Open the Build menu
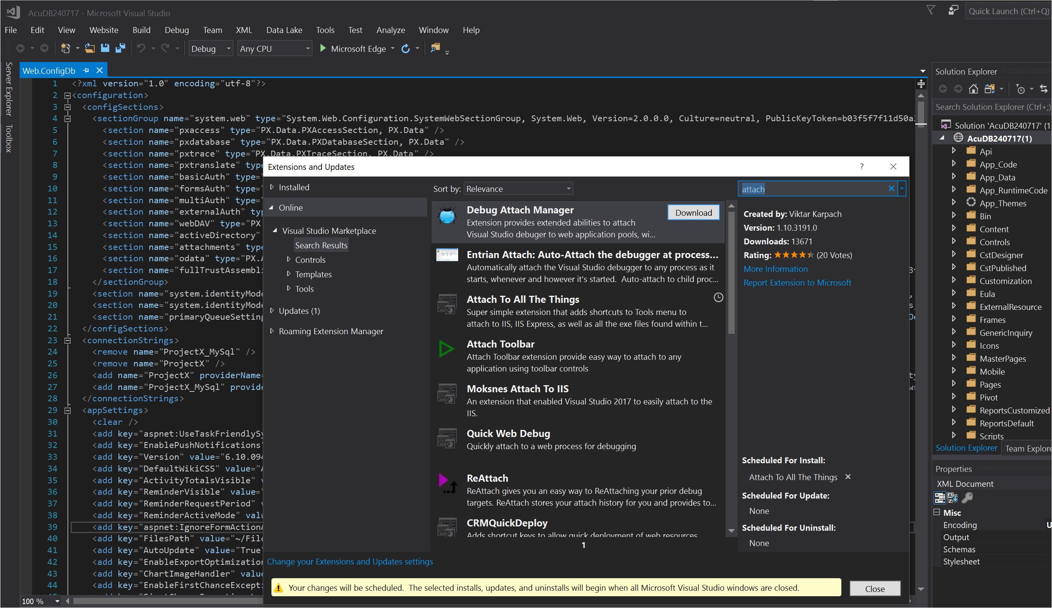Image resolution: width=1052 pixels, height=608 pixels. (142, 30)
